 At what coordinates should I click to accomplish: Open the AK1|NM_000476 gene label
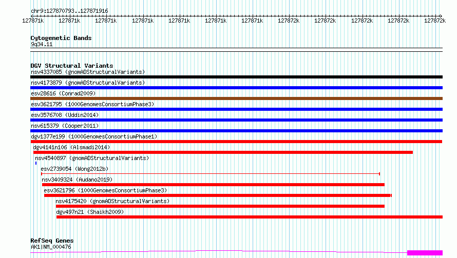point(51,247)
